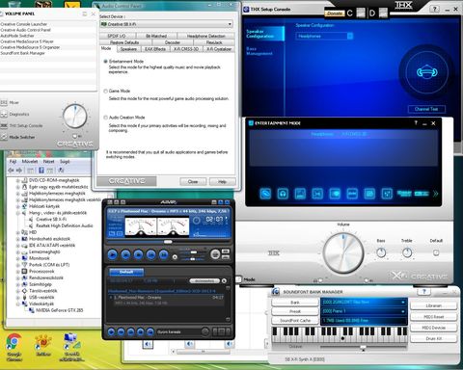Select Creative SB X-Fi in device tree
This screenshot has width=463, height=370.
tap(51, 219)
